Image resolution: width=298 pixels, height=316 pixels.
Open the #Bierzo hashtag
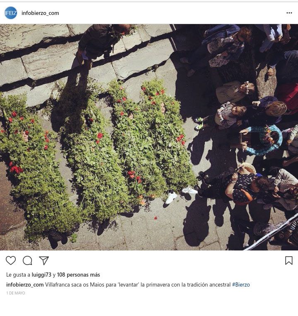click(x=241, y=284)
